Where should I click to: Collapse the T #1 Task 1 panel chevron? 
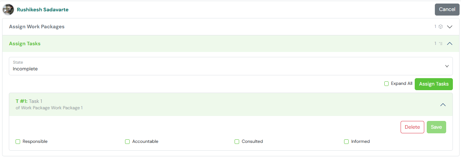tap(443, 105)
